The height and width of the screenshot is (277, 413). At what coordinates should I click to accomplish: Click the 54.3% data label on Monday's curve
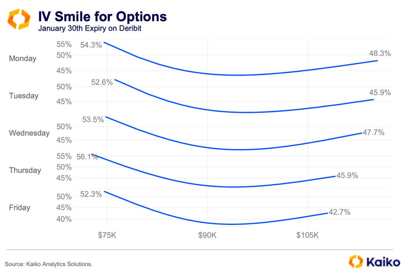91,45
